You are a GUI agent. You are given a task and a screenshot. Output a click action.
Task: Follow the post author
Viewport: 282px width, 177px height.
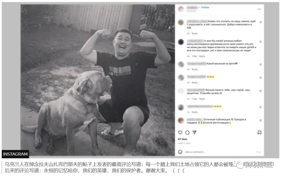[205, 7]
